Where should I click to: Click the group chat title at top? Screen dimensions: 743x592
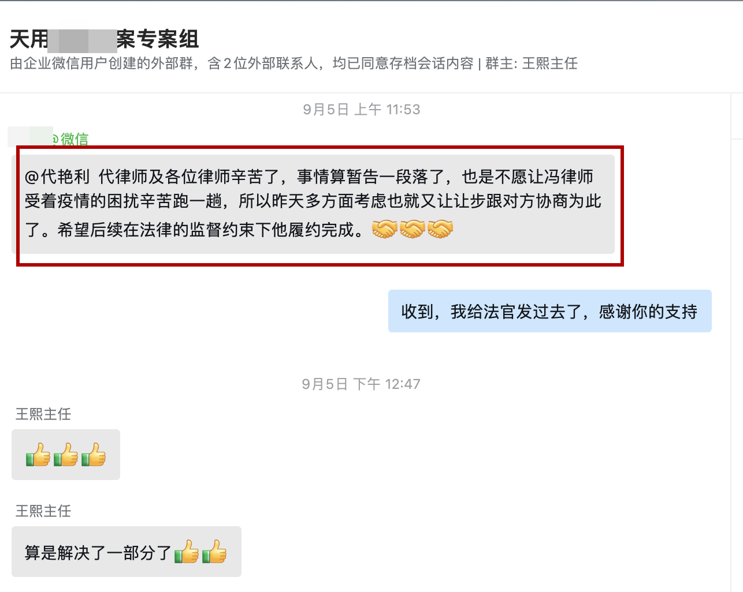[x=105, y=39]
